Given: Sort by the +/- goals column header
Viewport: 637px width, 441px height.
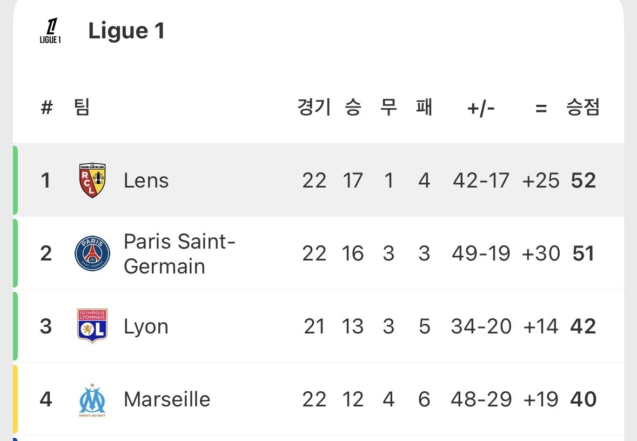Looking at the screenshot, I should tap(481, 109).
